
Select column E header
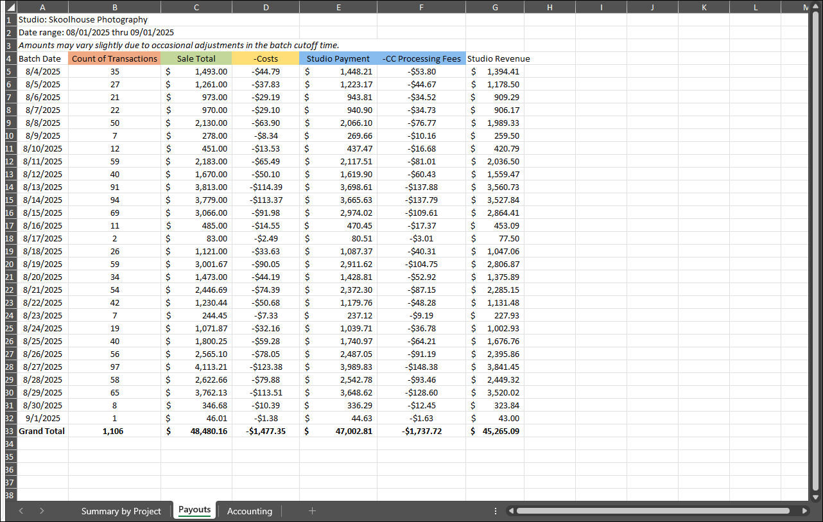[x=338, y=7]
